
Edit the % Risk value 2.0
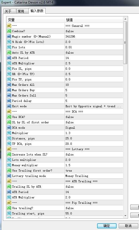click(x=94, y=42)
